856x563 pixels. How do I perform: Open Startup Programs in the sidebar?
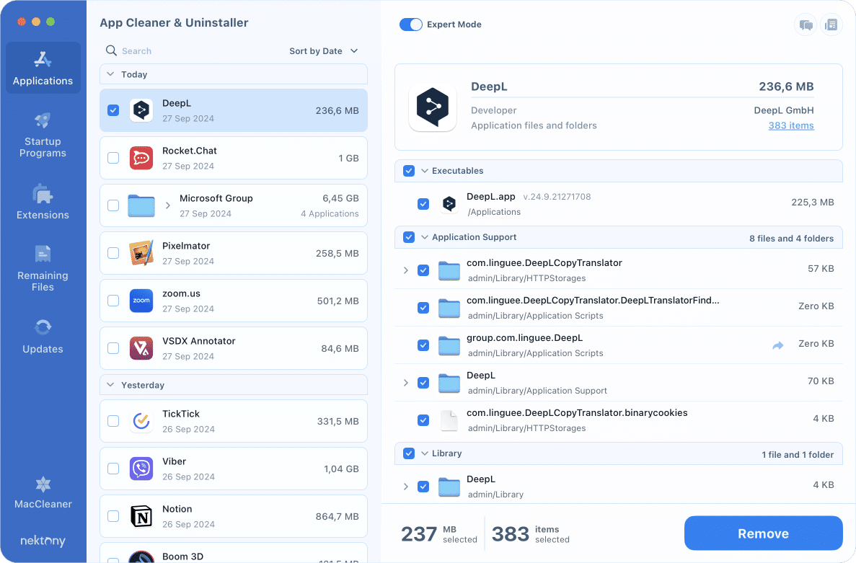(43, 135)
